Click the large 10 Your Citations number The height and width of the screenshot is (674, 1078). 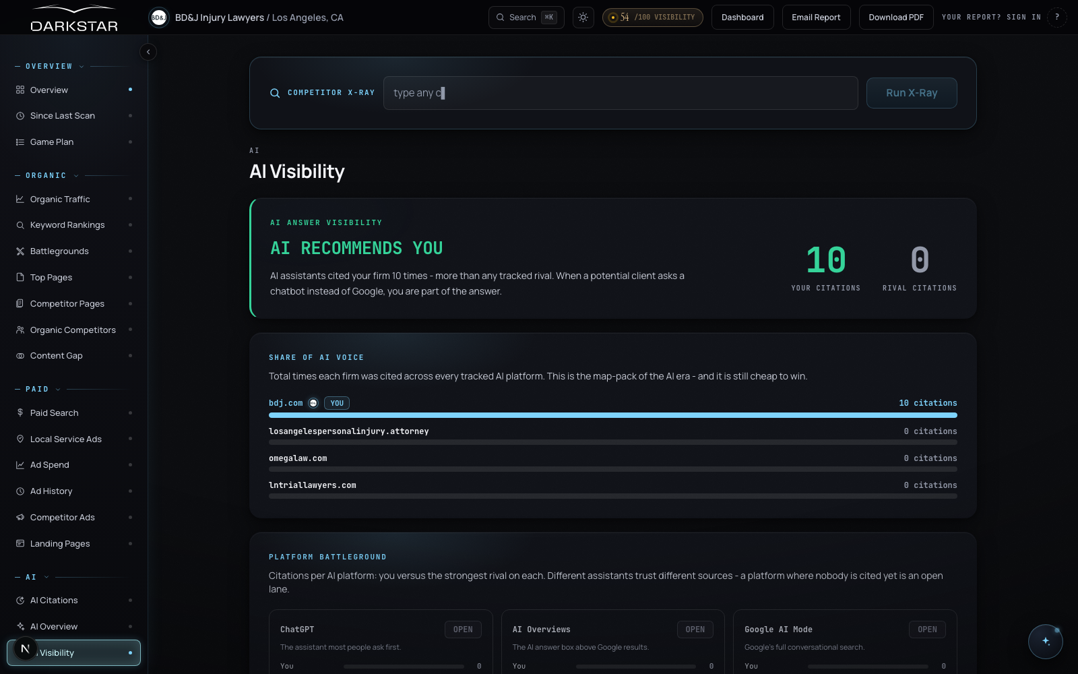(826, 260)
